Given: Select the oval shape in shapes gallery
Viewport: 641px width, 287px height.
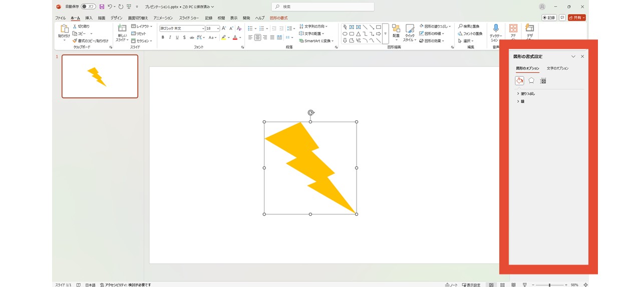Looking at the screenshot, I should pyautogui.click(x=345, y=34).
